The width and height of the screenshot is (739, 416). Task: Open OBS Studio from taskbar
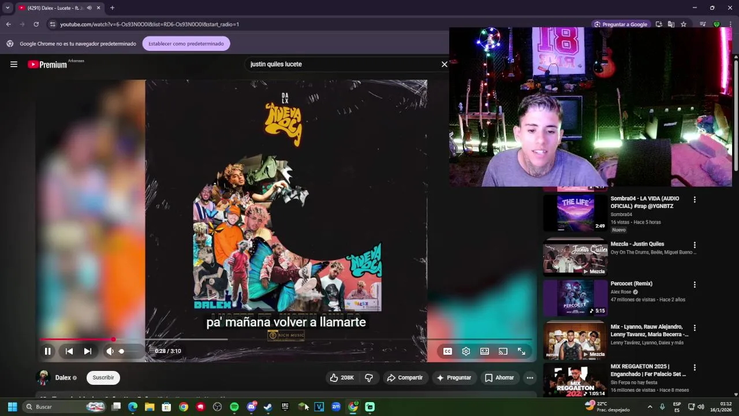click(217, 407)
